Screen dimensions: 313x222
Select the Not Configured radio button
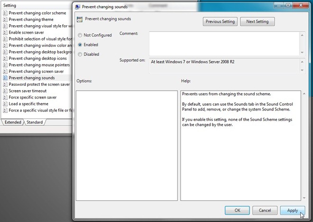(80, 35)
